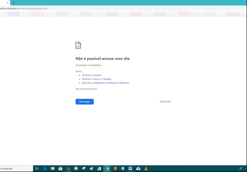Open the colorful pinwheel app in taskbar

[x=76, y=168]
